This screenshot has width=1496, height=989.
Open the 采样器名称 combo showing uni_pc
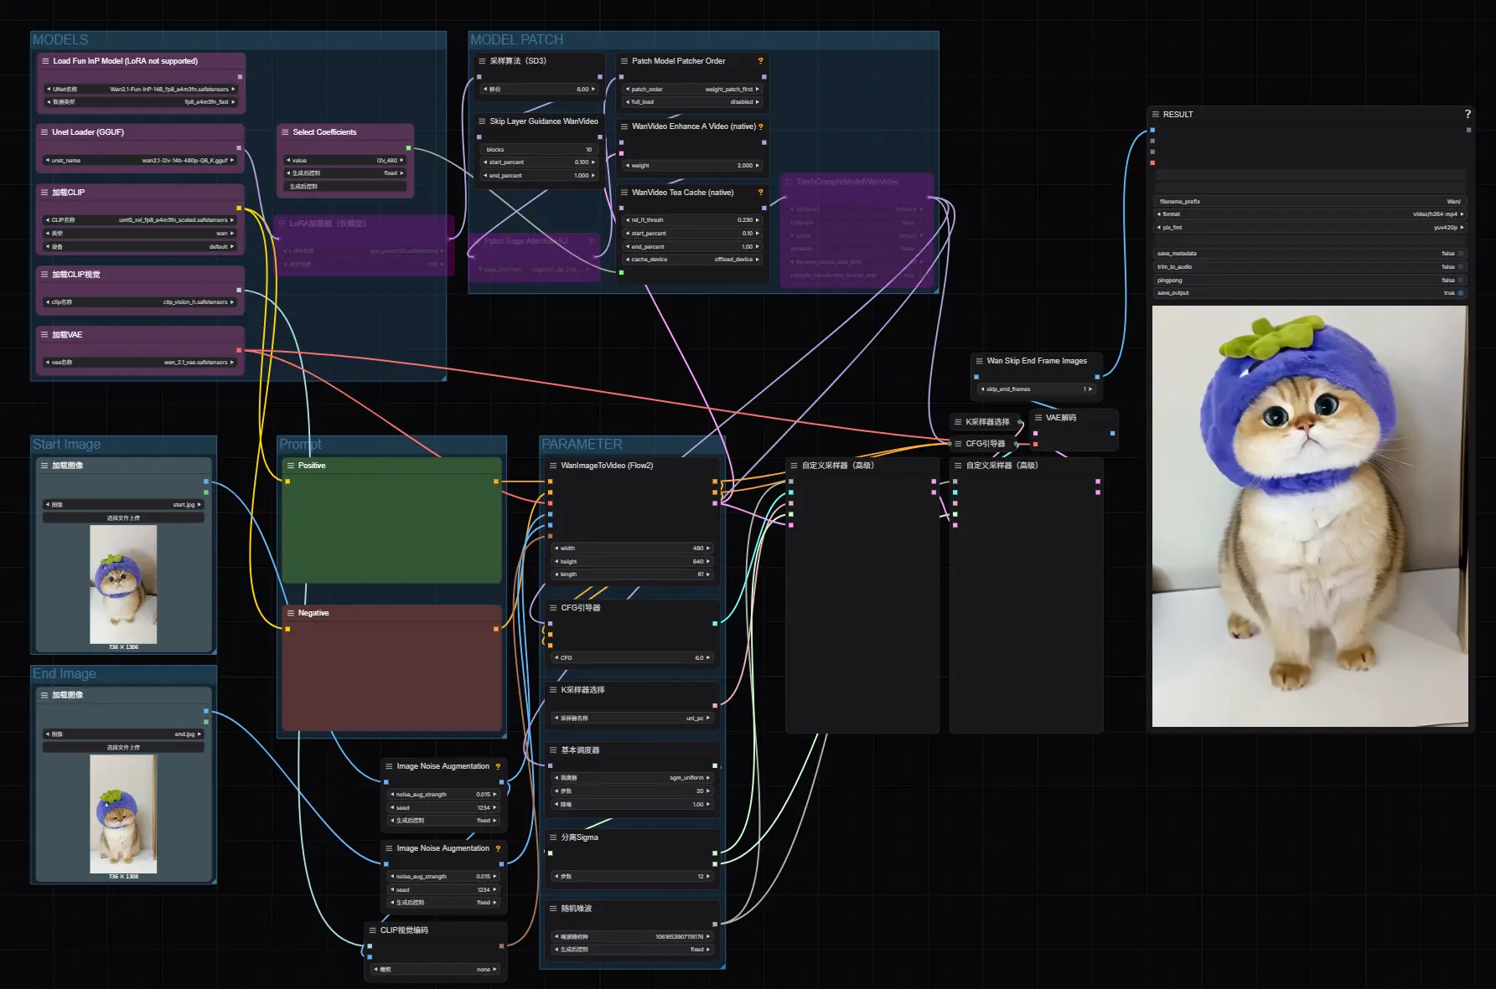(x=632, y=719)
